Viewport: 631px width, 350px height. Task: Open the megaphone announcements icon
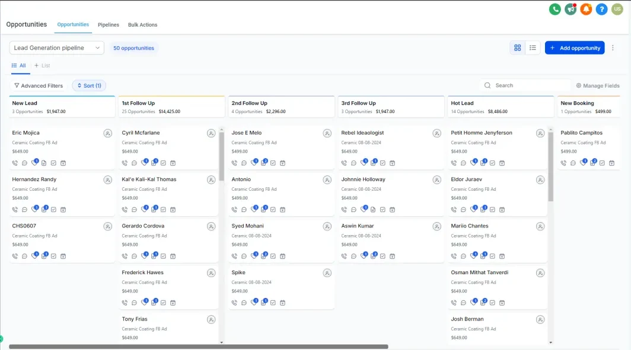571,9
